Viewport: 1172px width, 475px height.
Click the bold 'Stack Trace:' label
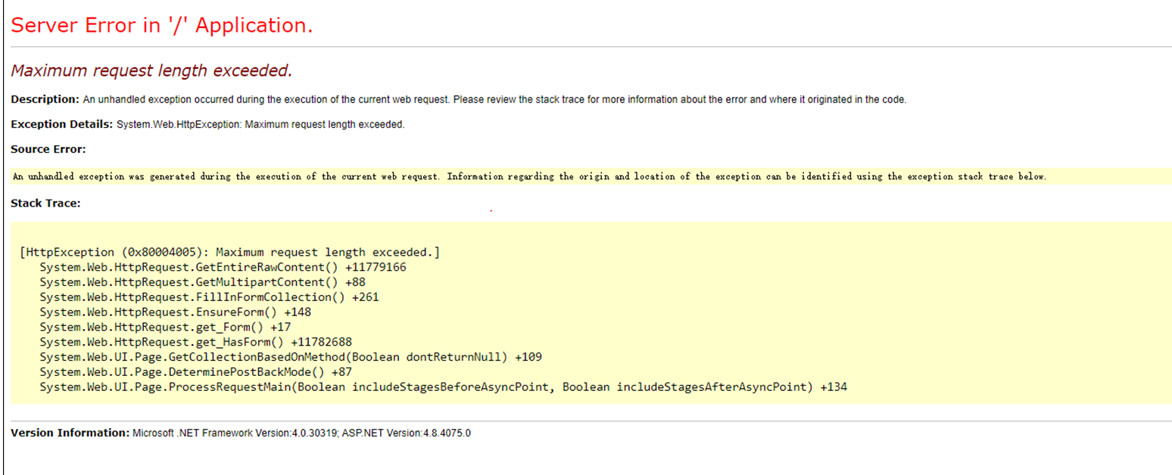click(45, 203)
